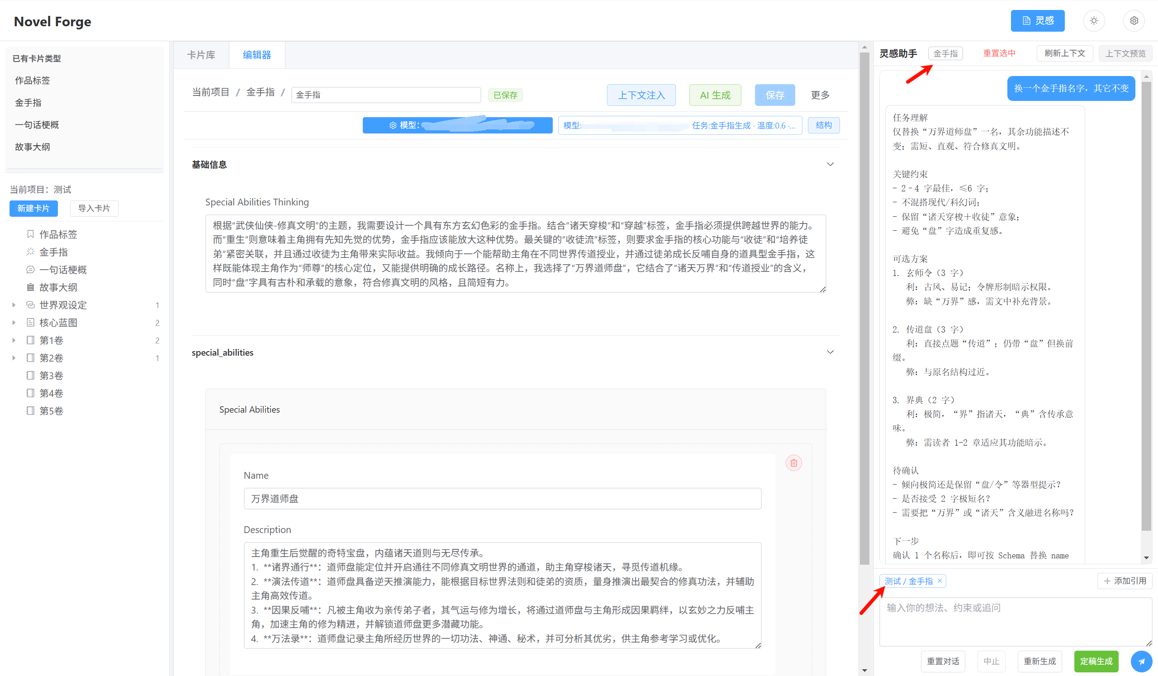Screen dimensions: 1158x676
Task: Click 添加引用 plus button
Action: coord(1125,581)
